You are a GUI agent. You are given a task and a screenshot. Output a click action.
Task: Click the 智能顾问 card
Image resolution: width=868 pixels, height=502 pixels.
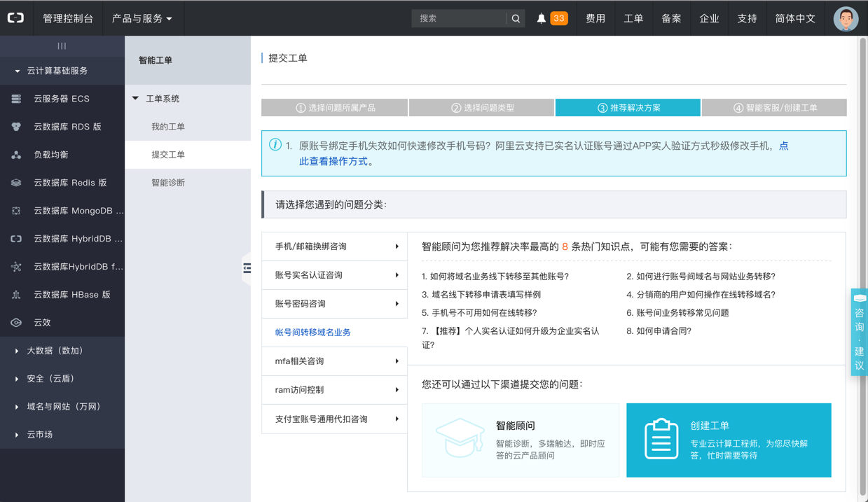coord(521,440)
